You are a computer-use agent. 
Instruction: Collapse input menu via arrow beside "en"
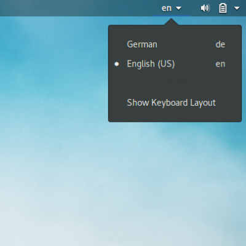pos(178,9)
